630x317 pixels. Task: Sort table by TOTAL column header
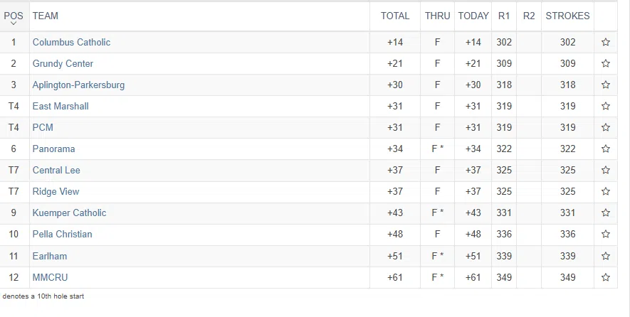pyautogui.click(x=395, y=16)
